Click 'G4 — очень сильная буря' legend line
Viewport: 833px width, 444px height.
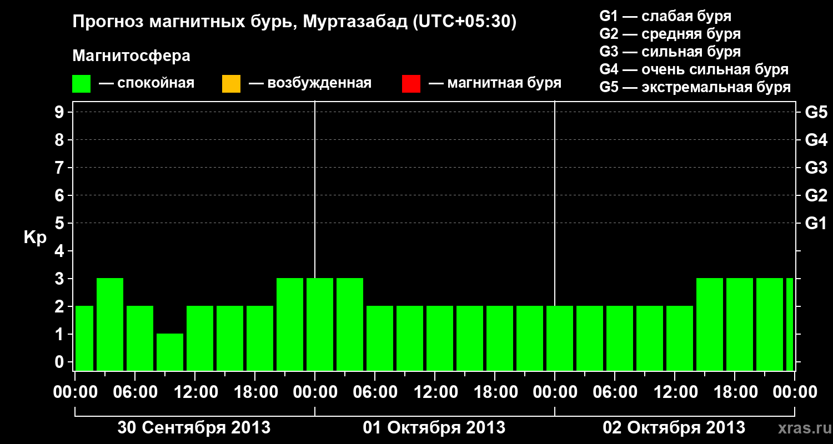[x=694, y=69]
